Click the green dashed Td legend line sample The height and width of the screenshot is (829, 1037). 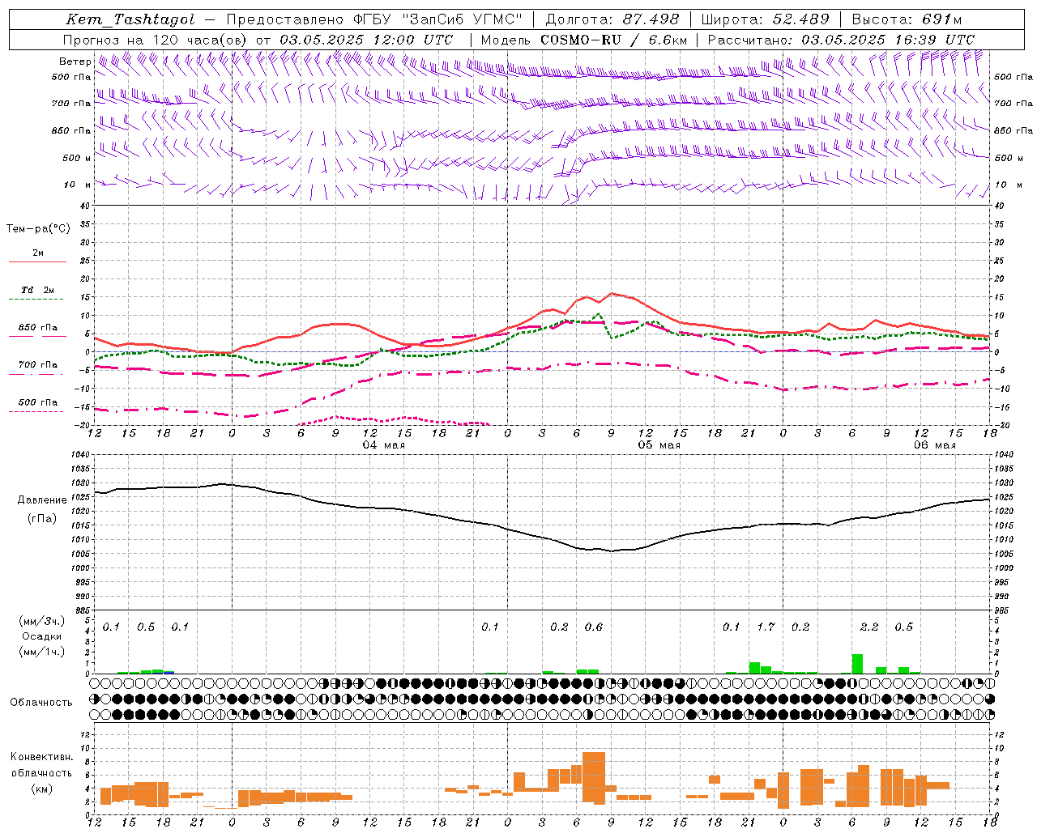coord(37,300)
